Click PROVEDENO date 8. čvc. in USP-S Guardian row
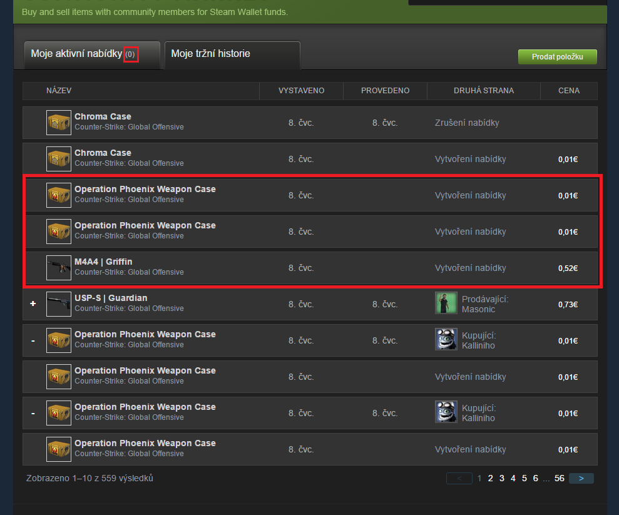Screen dimensions: 619x515 (x=385, y=304)
